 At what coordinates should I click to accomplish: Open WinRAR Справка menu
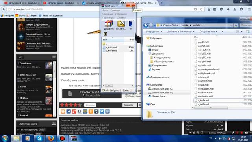pyautogui.click(x=121, y=17)
